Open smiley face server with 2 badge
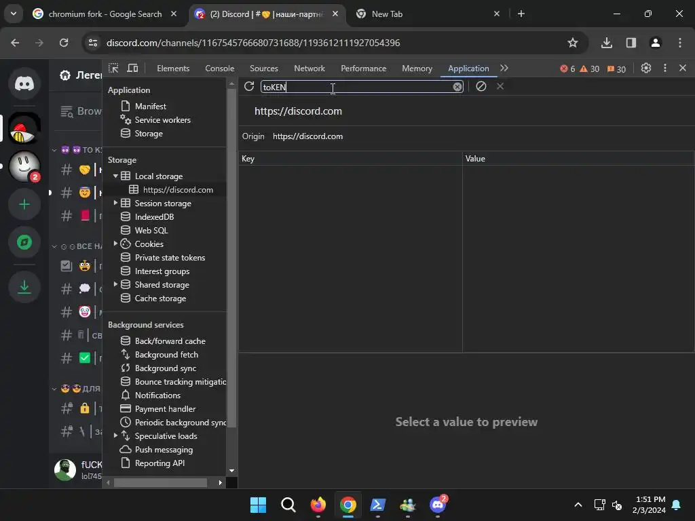Viewport: 695px width, 521px height. click(x=24, y=167)
